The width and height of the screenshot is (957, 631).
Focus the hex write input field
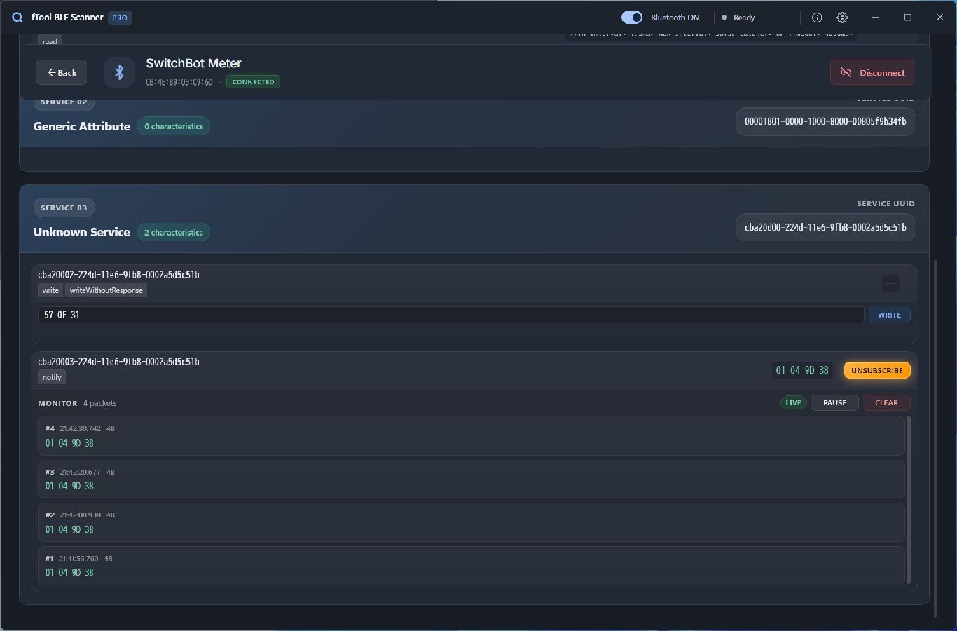click(450, 315)
